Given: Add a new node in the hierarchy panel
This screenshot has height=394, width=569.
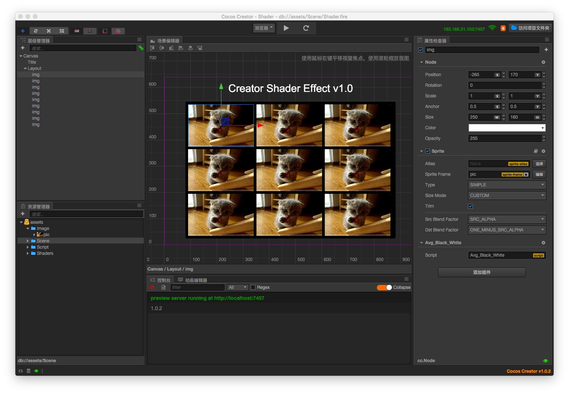Looking at the screenshot, I should point(23,48).
